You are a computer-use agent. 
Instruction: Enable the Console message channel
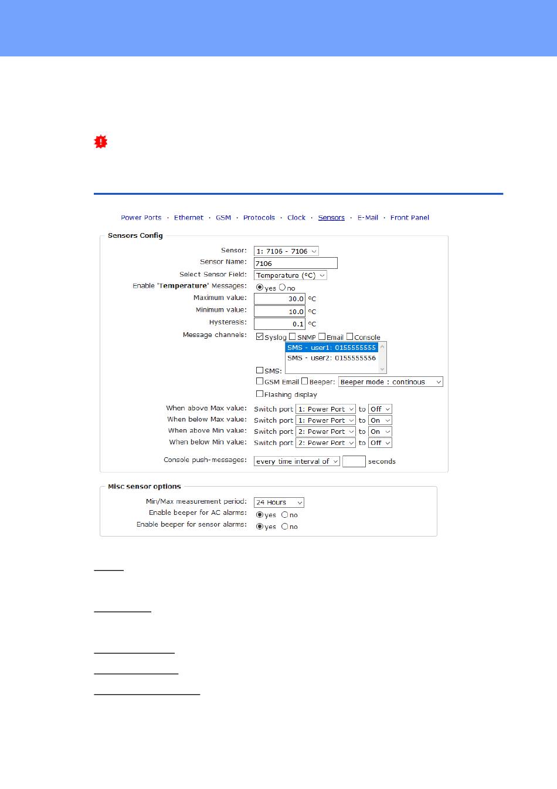349,337
